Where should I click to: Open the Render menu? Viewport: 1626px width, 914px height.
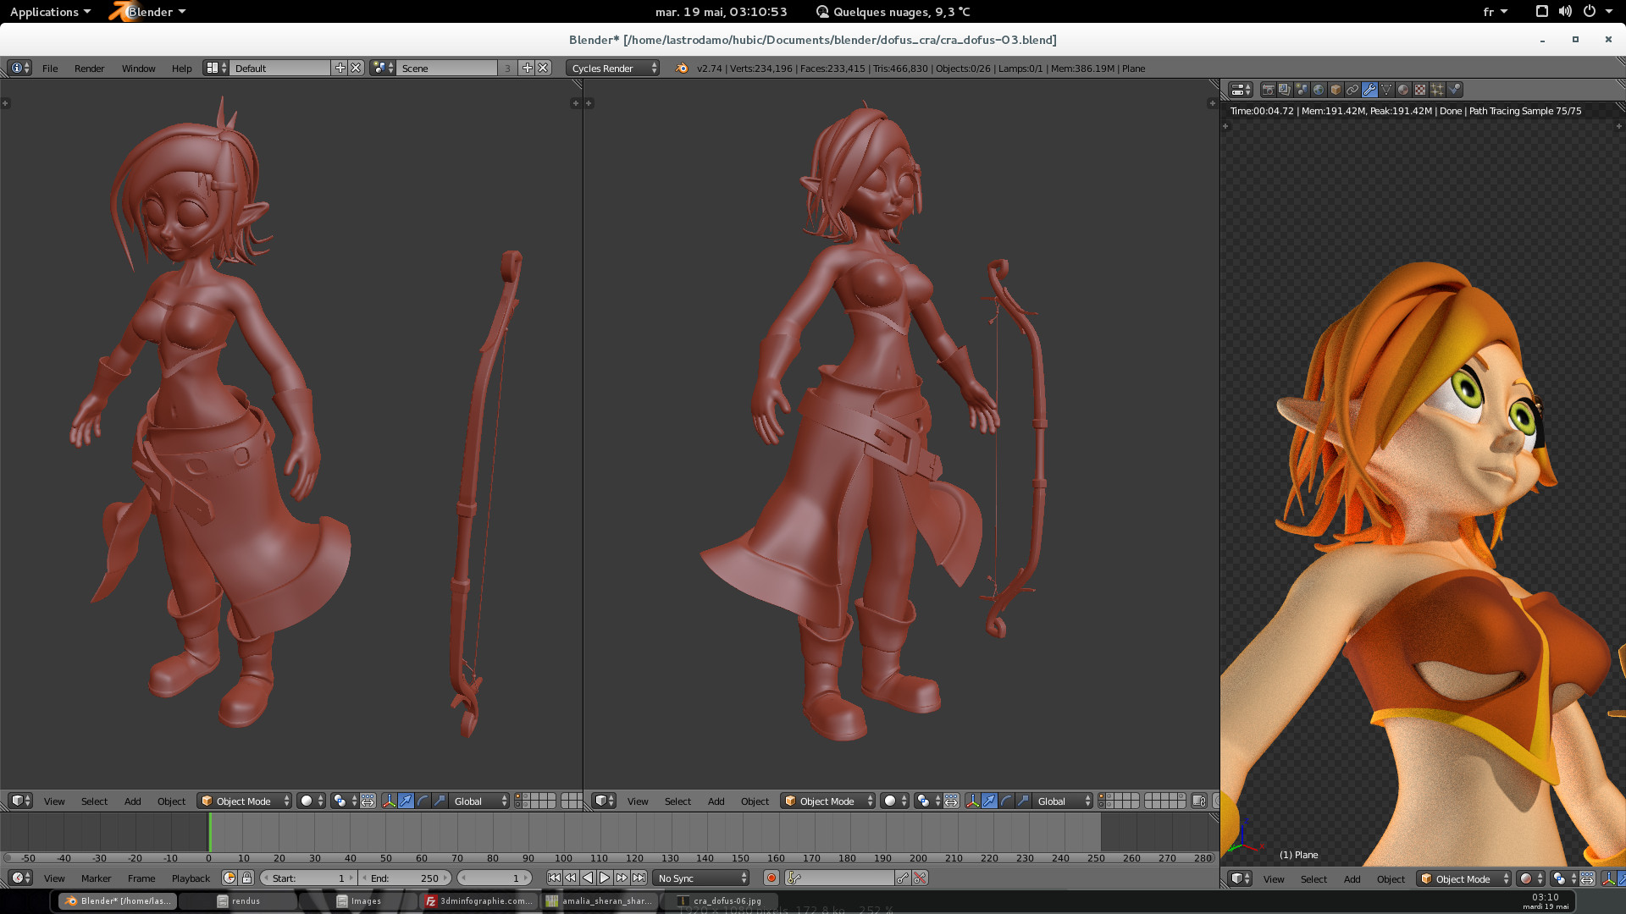(89, 69)
